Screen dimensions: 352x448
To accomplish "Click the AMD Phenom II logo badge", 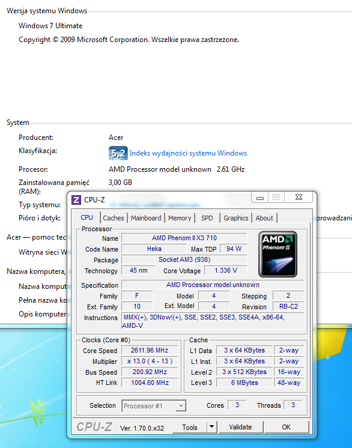I will (x=278, y=254).
